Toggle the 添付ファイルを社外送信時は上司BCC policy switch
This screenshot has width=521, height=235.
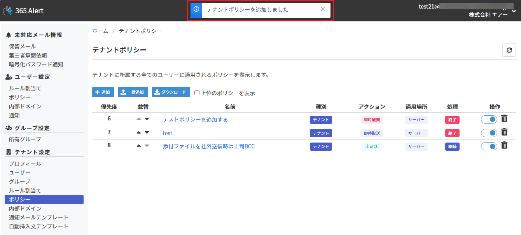click(x=489, y=146)
